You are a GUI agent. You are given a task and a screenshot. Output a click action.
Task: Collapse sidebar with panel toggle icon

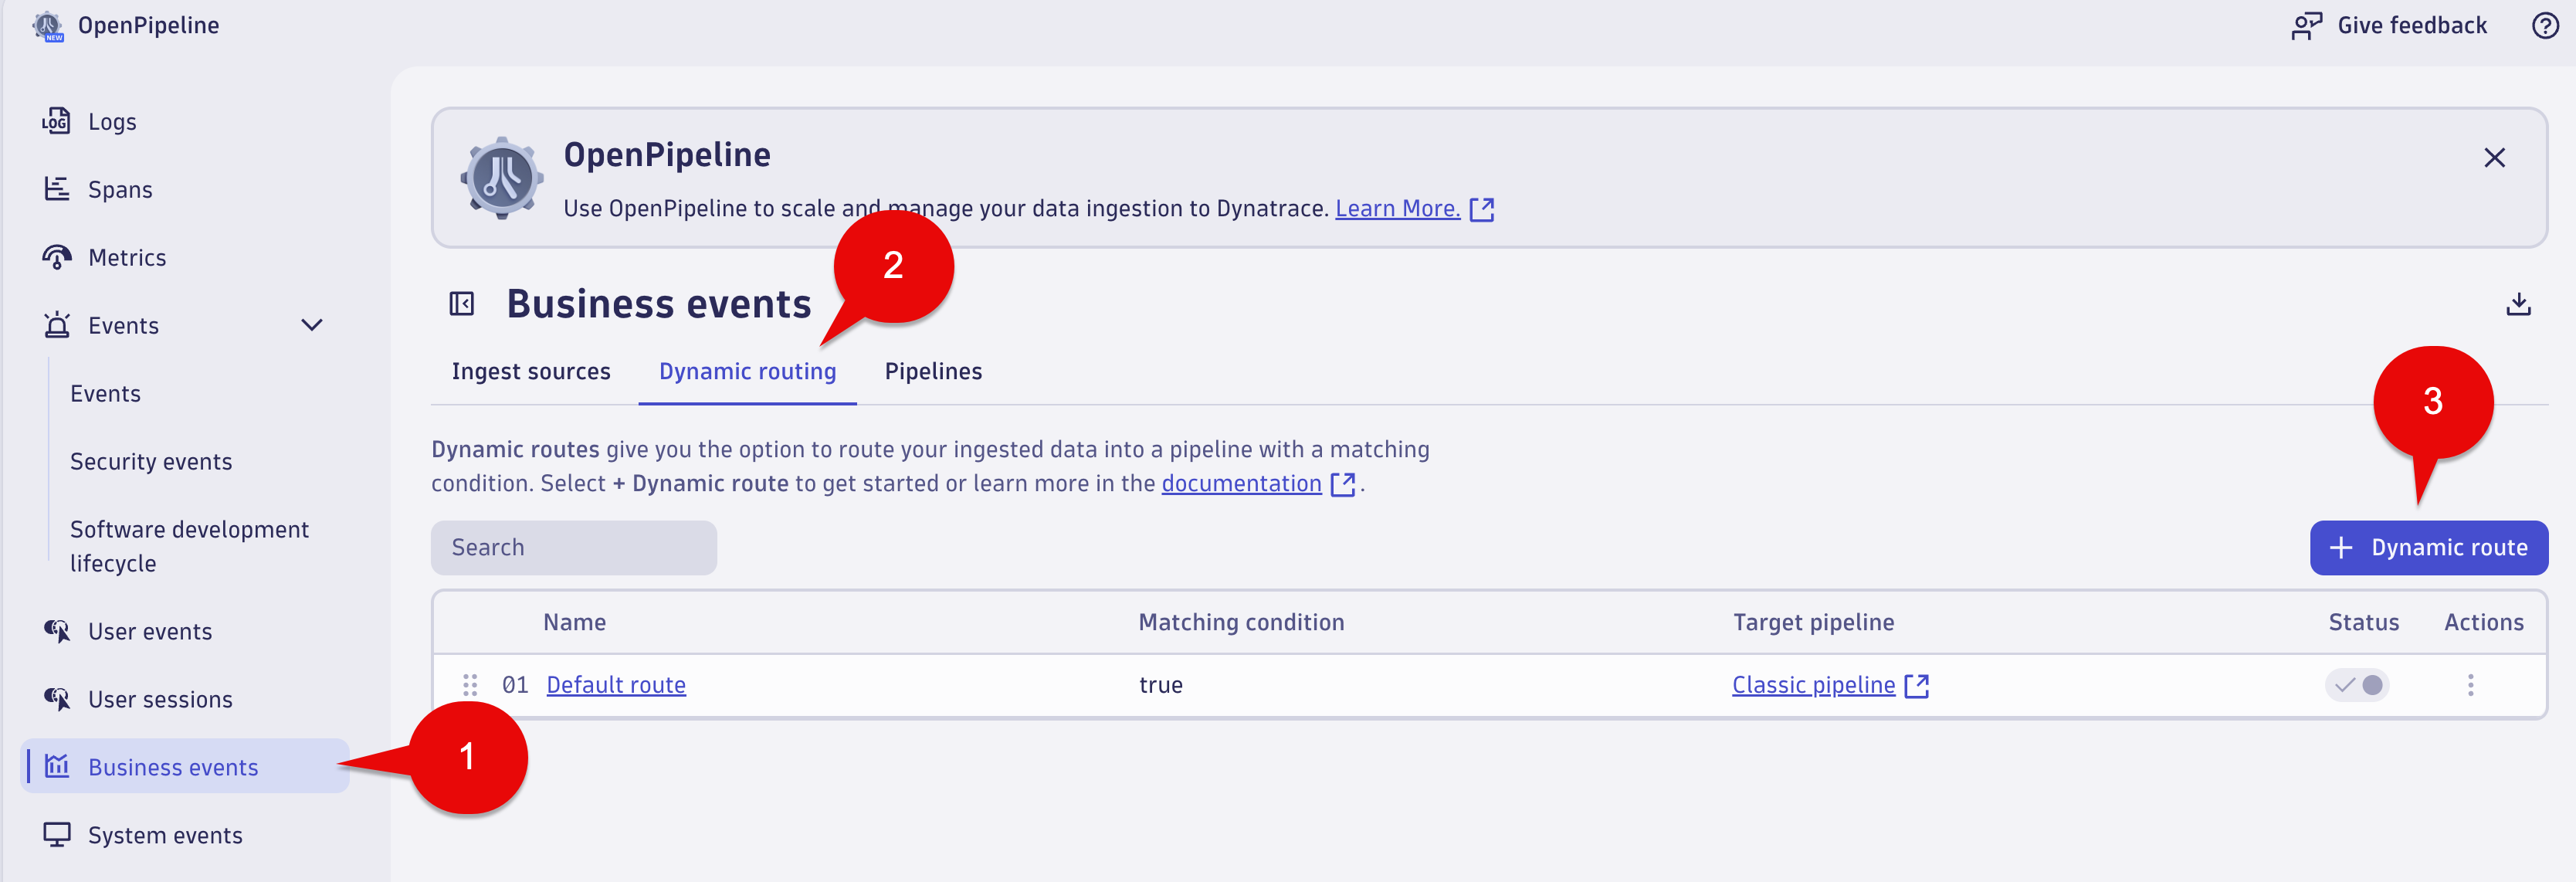[461, 304]
